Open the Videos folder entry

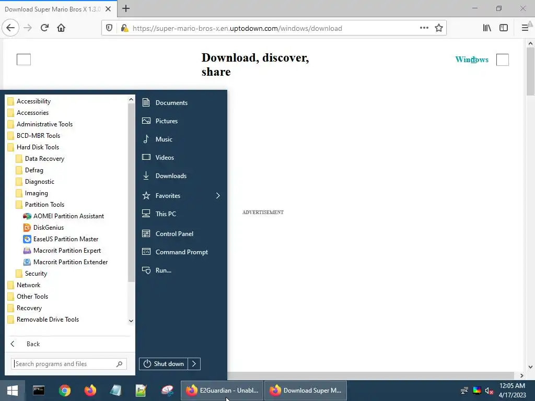tap(158, 158)
